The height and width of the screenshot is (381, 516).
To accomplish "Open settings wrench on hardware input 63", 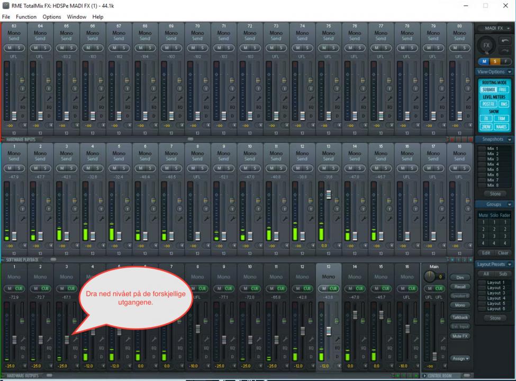I will pos(23,98).
